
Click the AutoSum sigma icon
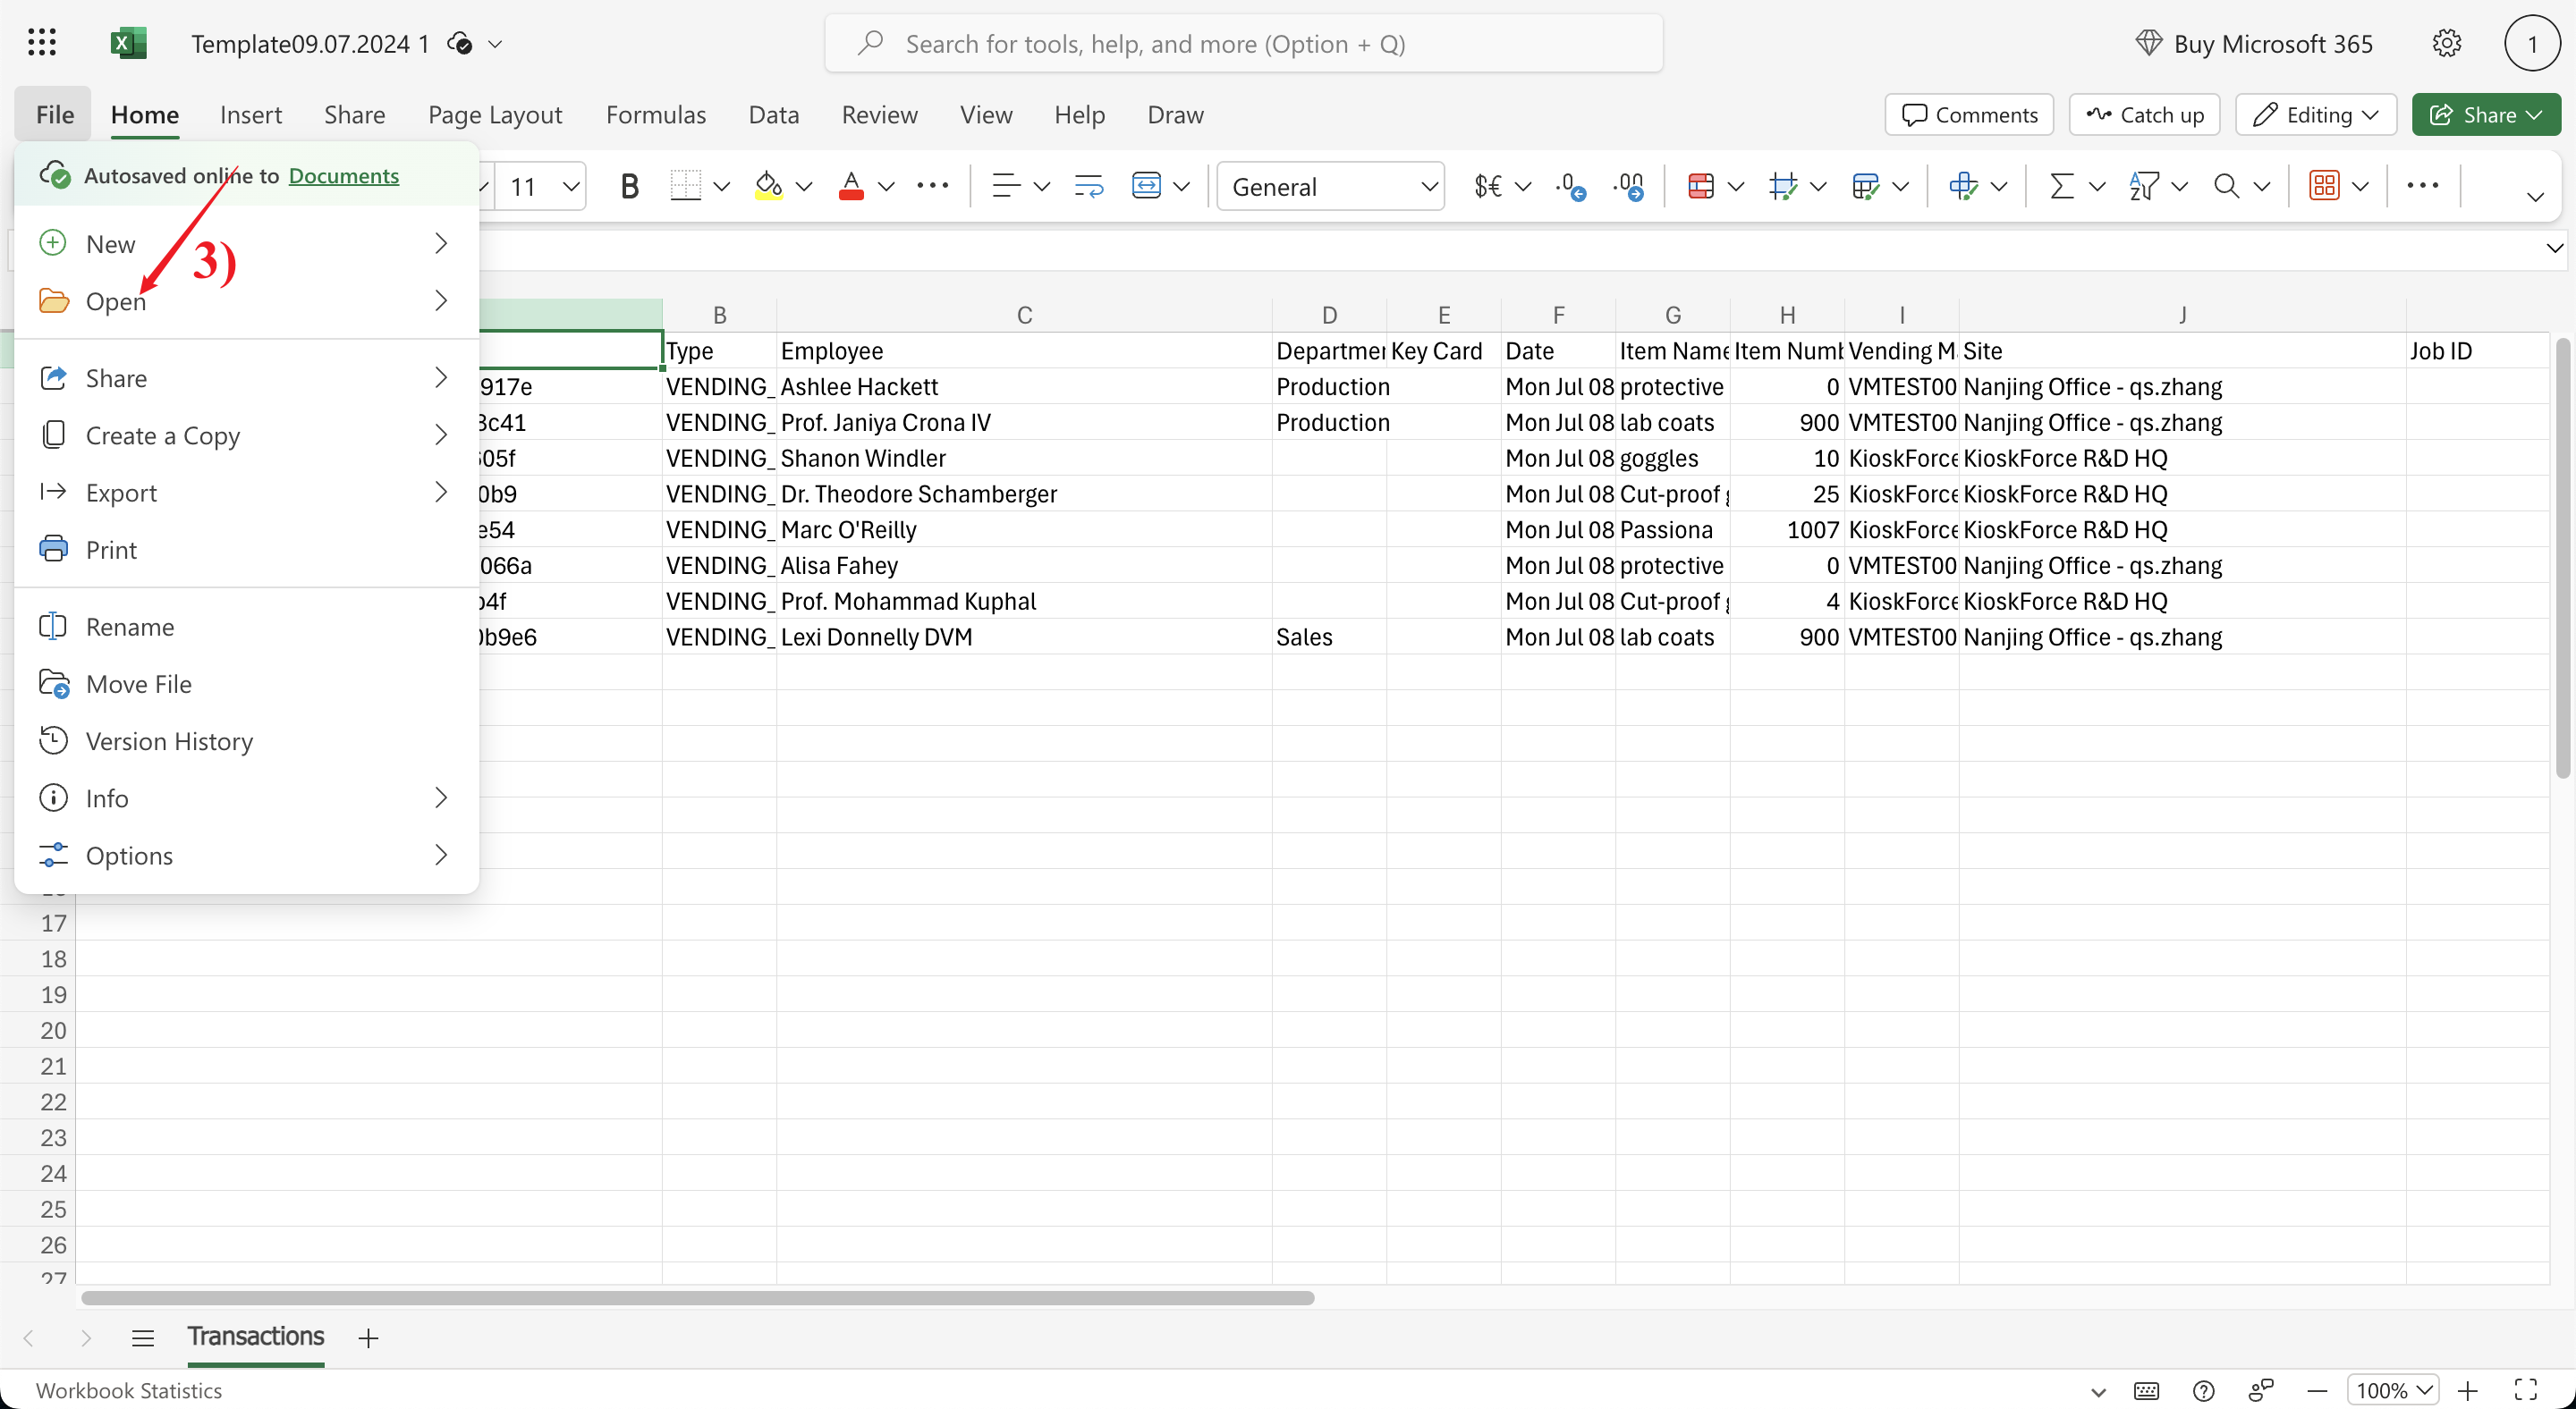click(2061, 186)
